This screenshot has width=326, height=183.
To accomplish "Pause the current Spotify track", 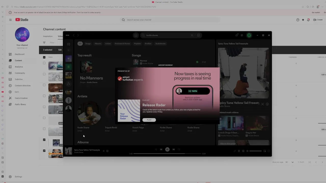I will (x=167, y=149).
